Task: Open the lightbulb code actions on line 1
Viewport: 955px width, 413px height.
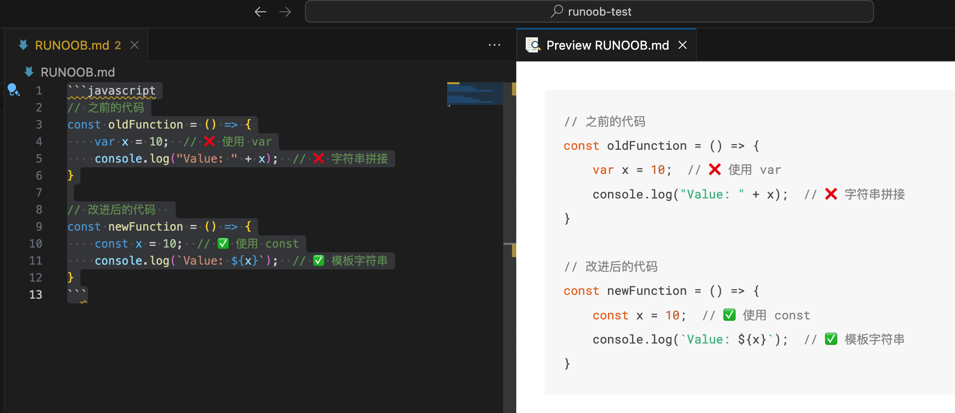Action: (13, 89)
